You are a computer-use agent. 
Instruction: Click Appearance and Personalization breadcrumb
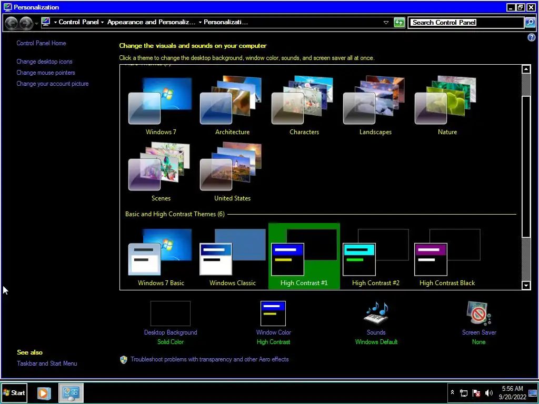pos(151,22)
